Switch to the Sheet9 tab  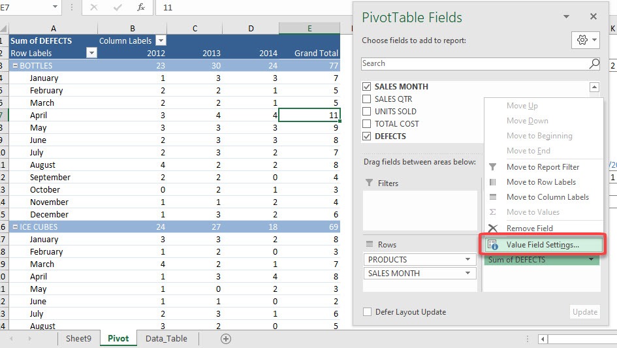pyautogui.click(x=78, y=339)
